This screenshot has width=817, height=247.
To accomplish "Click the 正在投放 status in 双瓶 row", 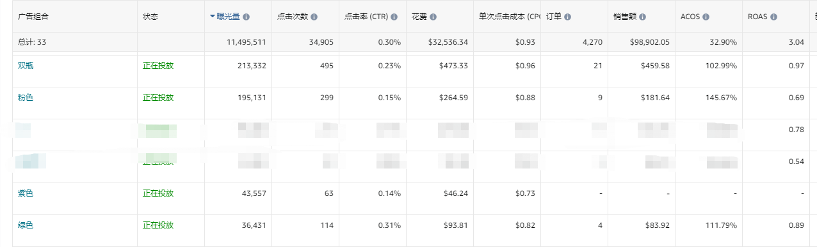I will point(158,66).
